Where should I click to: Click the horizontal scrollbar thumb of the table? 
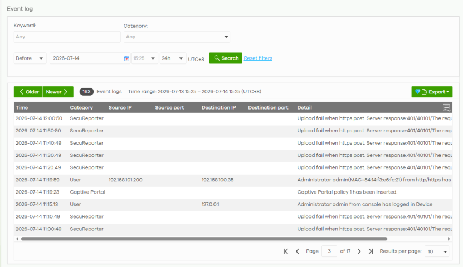pyautogui.click(x=204, y=239)
